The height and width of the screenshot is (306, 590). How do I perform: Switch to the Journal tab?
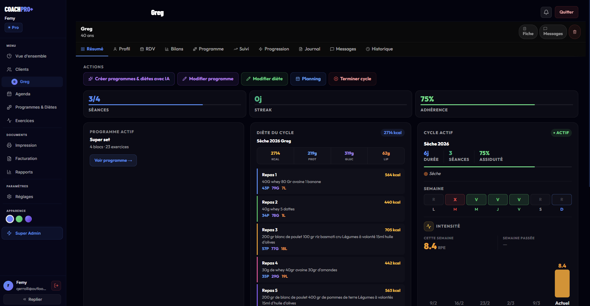(x=309, y=49)
